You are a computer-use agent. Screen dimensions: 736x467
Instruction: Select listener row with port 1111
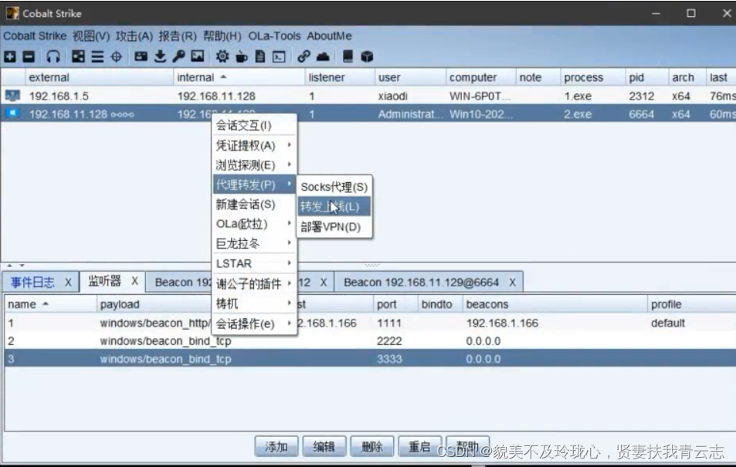371,323
